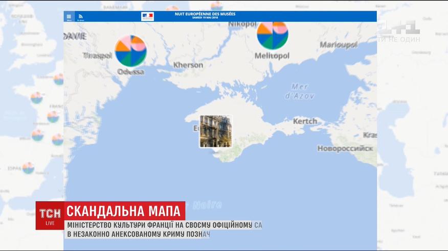Click the French Republic flag logo
This screenshot has width=448, height=251.
tap(147, 16)
